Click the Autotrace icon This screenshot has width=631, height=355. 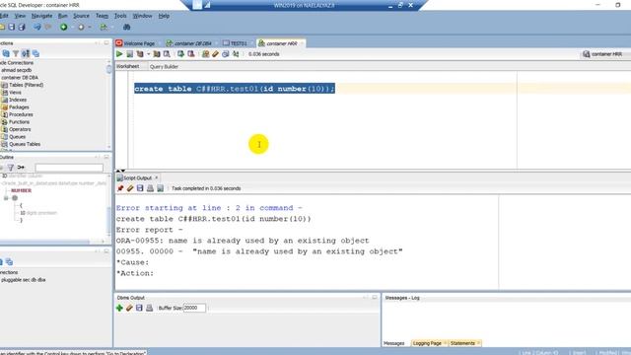[x=157, y=54]
